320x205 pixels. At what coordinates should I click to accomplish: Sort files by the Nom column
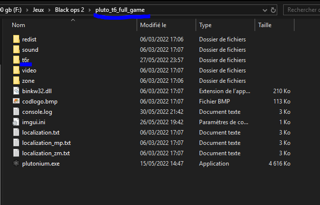pyautogui.click(x=18, y=25)
